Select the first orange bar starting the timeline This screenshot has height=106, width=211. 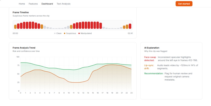(x=15, y=27)
